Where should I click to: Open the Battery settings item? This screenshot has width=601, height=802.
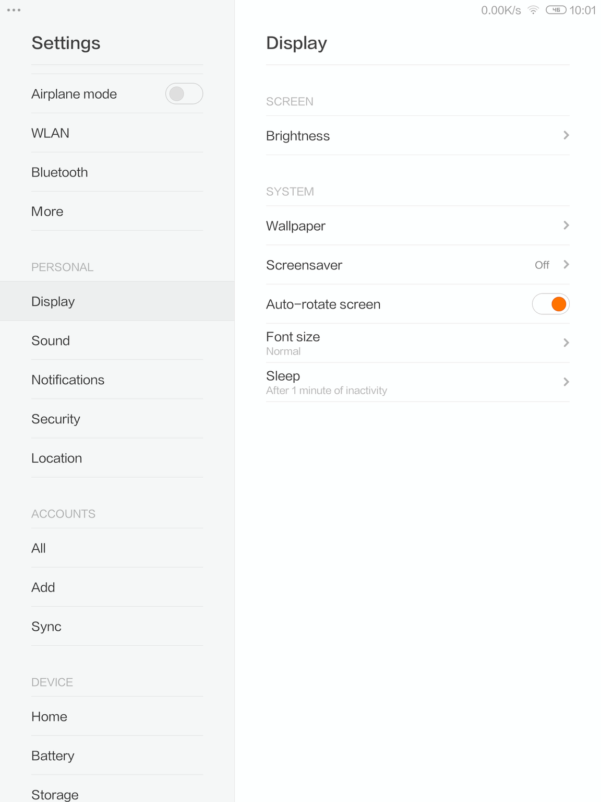[x=53, y=756]
